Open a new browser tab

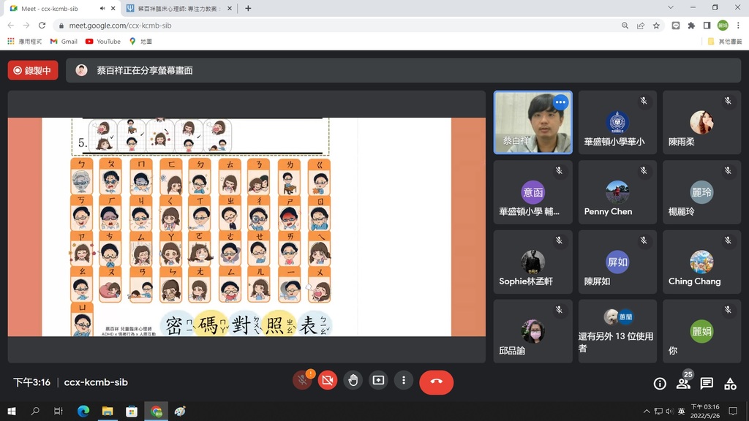point(248,9)
